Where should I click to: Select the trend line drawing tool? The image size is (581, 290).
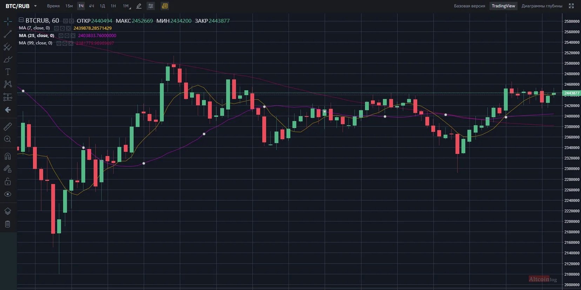[x=8, y=34]
